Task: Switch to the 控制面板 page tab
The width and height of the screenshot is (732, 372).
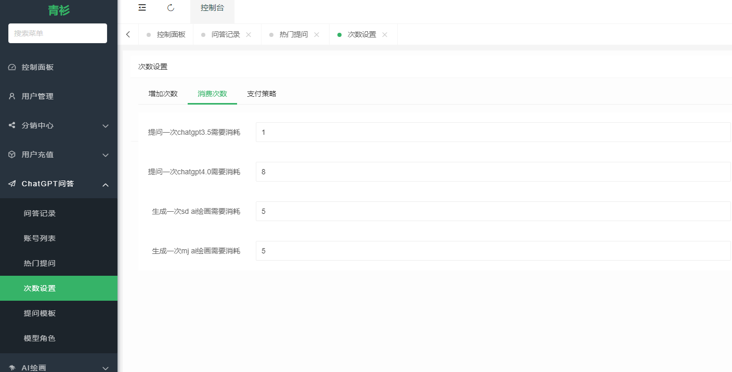Action: point(166,34)
